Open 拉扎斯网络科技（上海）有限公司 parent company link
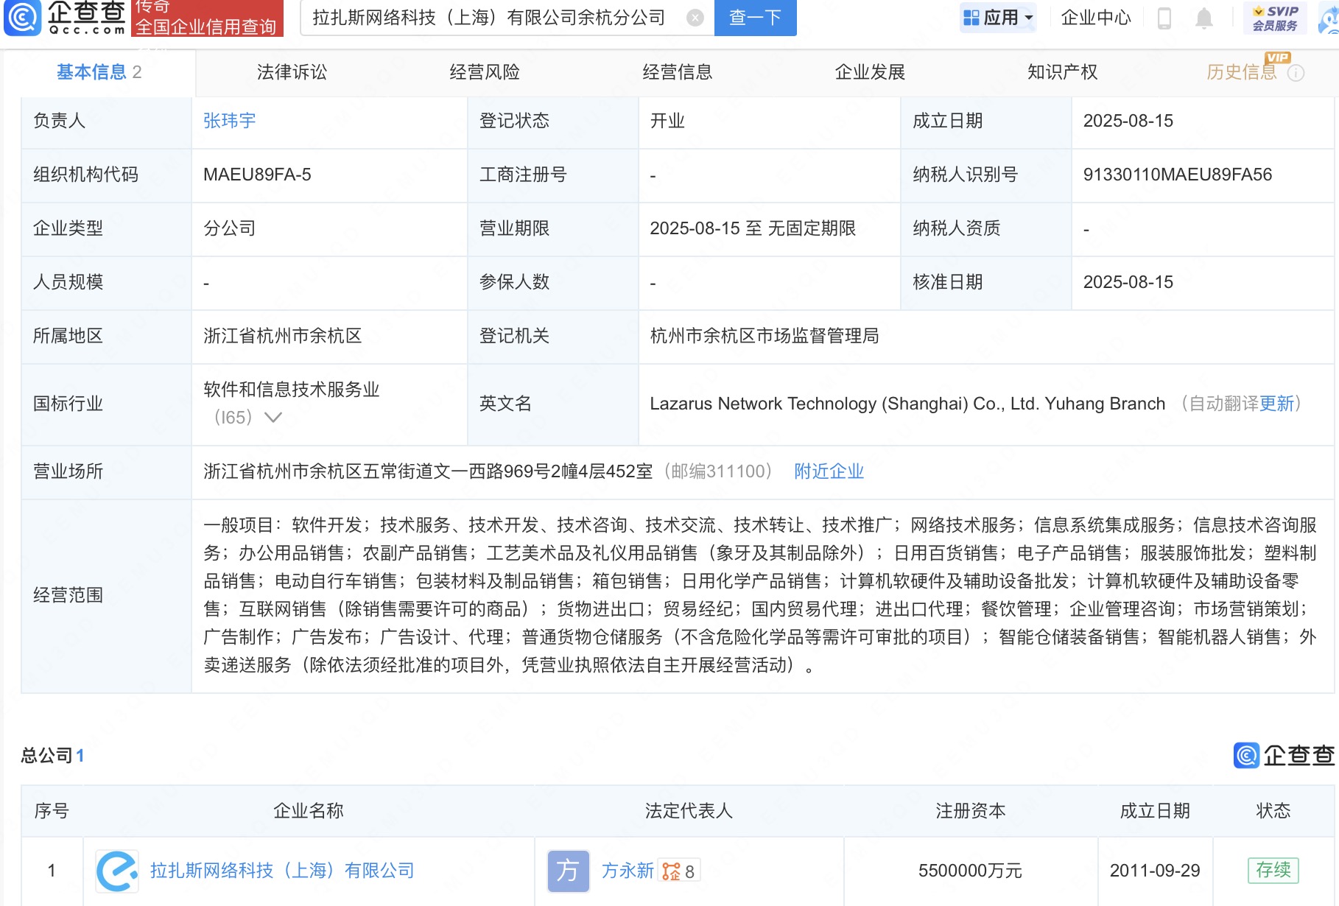The height and width of the screenshot is (906, 1339). point(282,871)
